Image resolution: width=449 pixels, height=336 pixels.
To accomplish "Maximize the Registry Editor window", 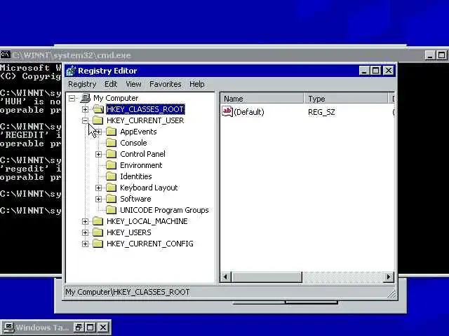I will pyautogui.click(x=375, y=71).
